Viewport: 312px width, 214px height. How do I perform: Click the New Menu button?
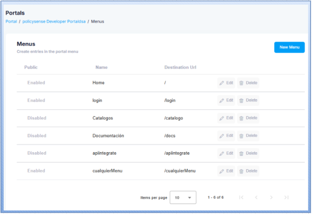click(x=289, y=47)
